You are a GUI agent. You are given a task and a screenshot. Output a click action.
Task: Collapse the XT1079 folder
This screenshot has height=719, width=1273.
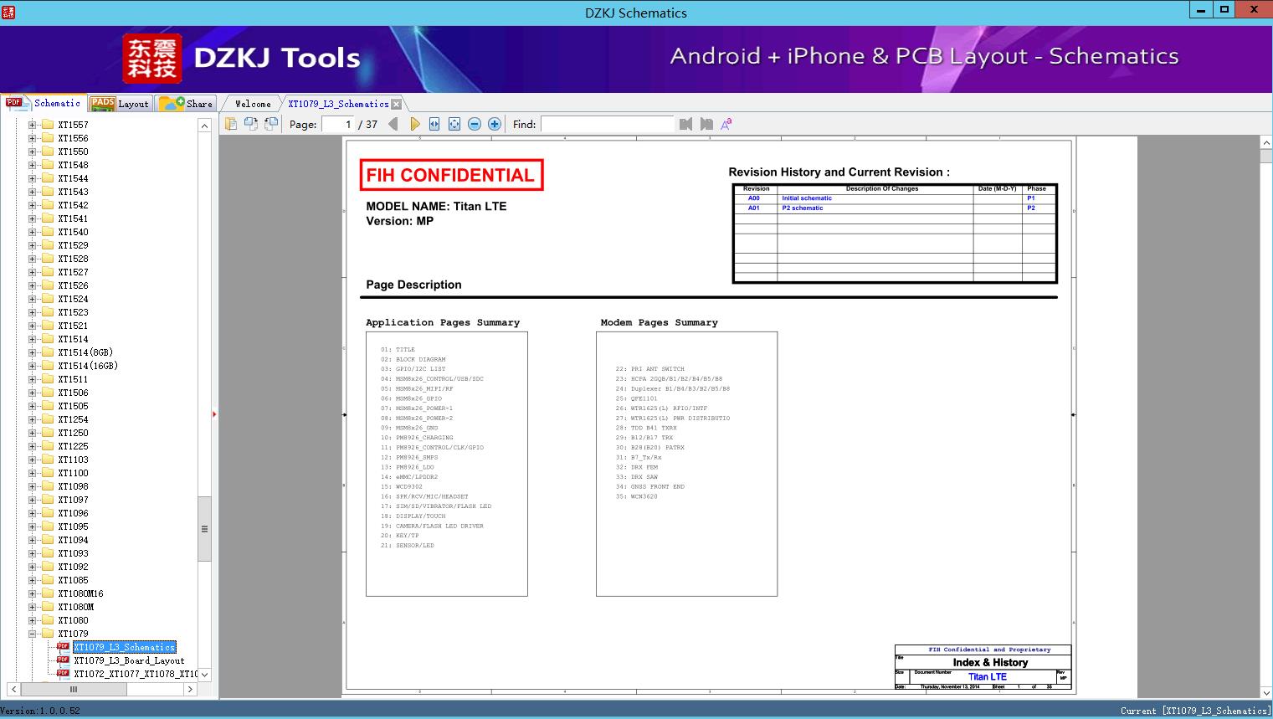pos(32,634)
